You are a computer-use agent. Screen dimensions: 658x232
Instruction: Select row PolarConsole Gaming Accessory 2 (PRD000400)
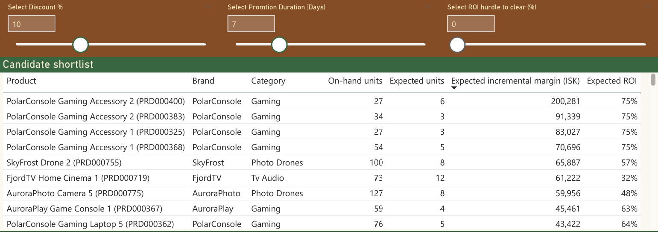[322, 101]
